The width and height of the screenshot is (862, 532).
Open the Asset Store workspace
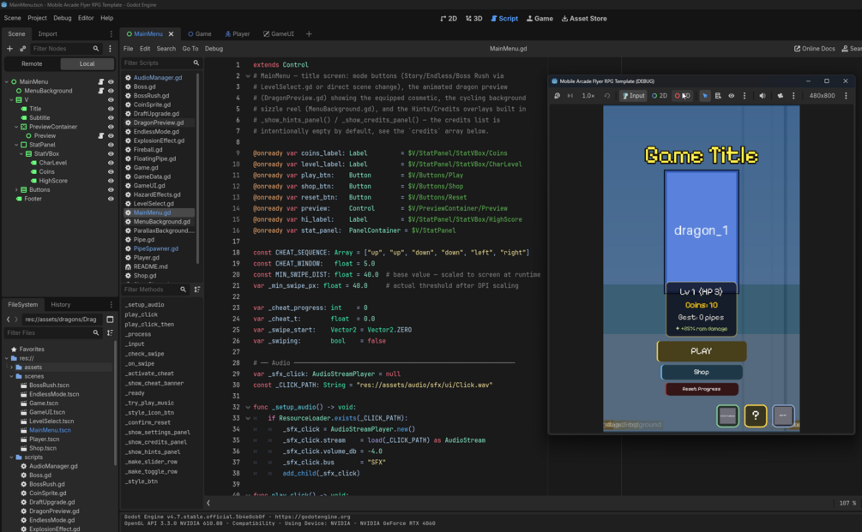click(x=584, y=19)
